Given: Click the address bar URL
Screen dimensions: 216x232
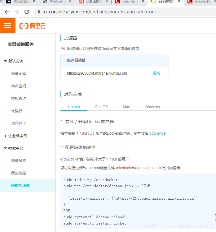Looking at the screenshot, I should click(100, 12).
